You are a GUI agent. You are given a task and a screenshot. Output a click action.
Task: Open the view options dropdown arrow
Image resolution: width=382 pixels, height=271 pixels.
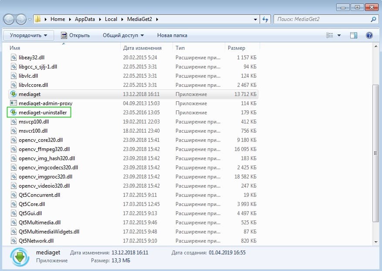[339, 35]
